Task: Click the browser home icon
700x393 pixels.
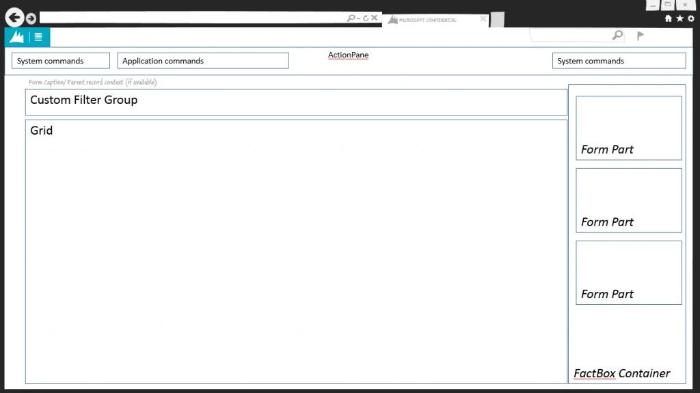Action: (x=669, y=18)
